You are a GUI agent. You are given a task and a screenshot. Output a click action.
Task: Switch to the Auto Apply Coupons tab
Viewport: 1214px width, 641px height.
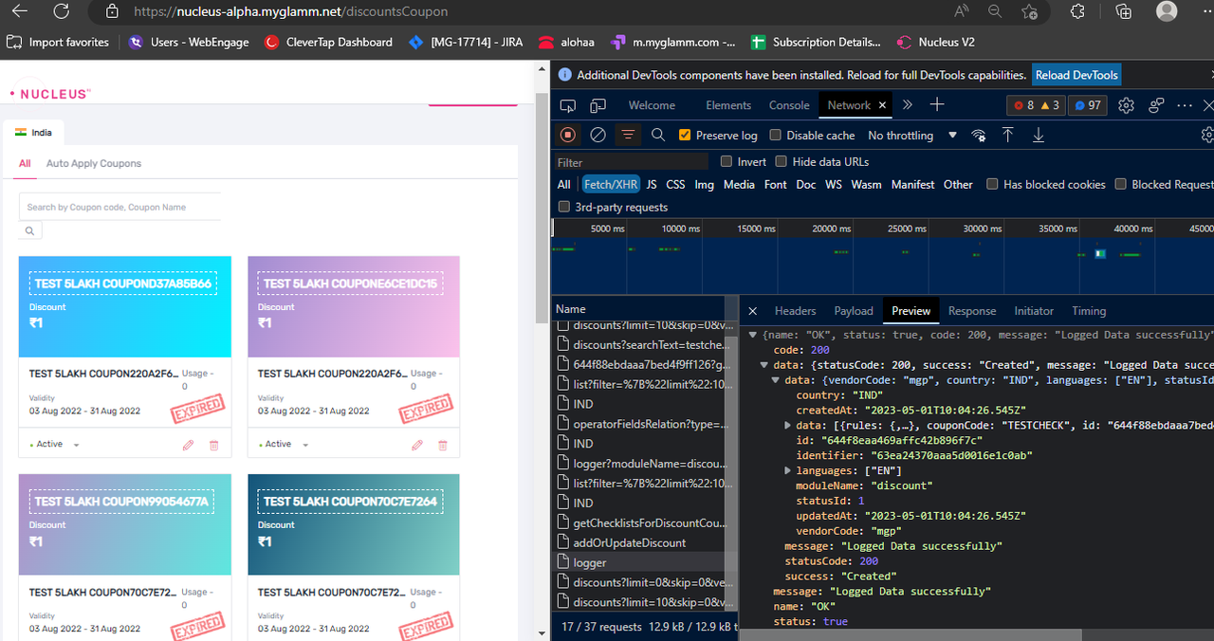94,163
